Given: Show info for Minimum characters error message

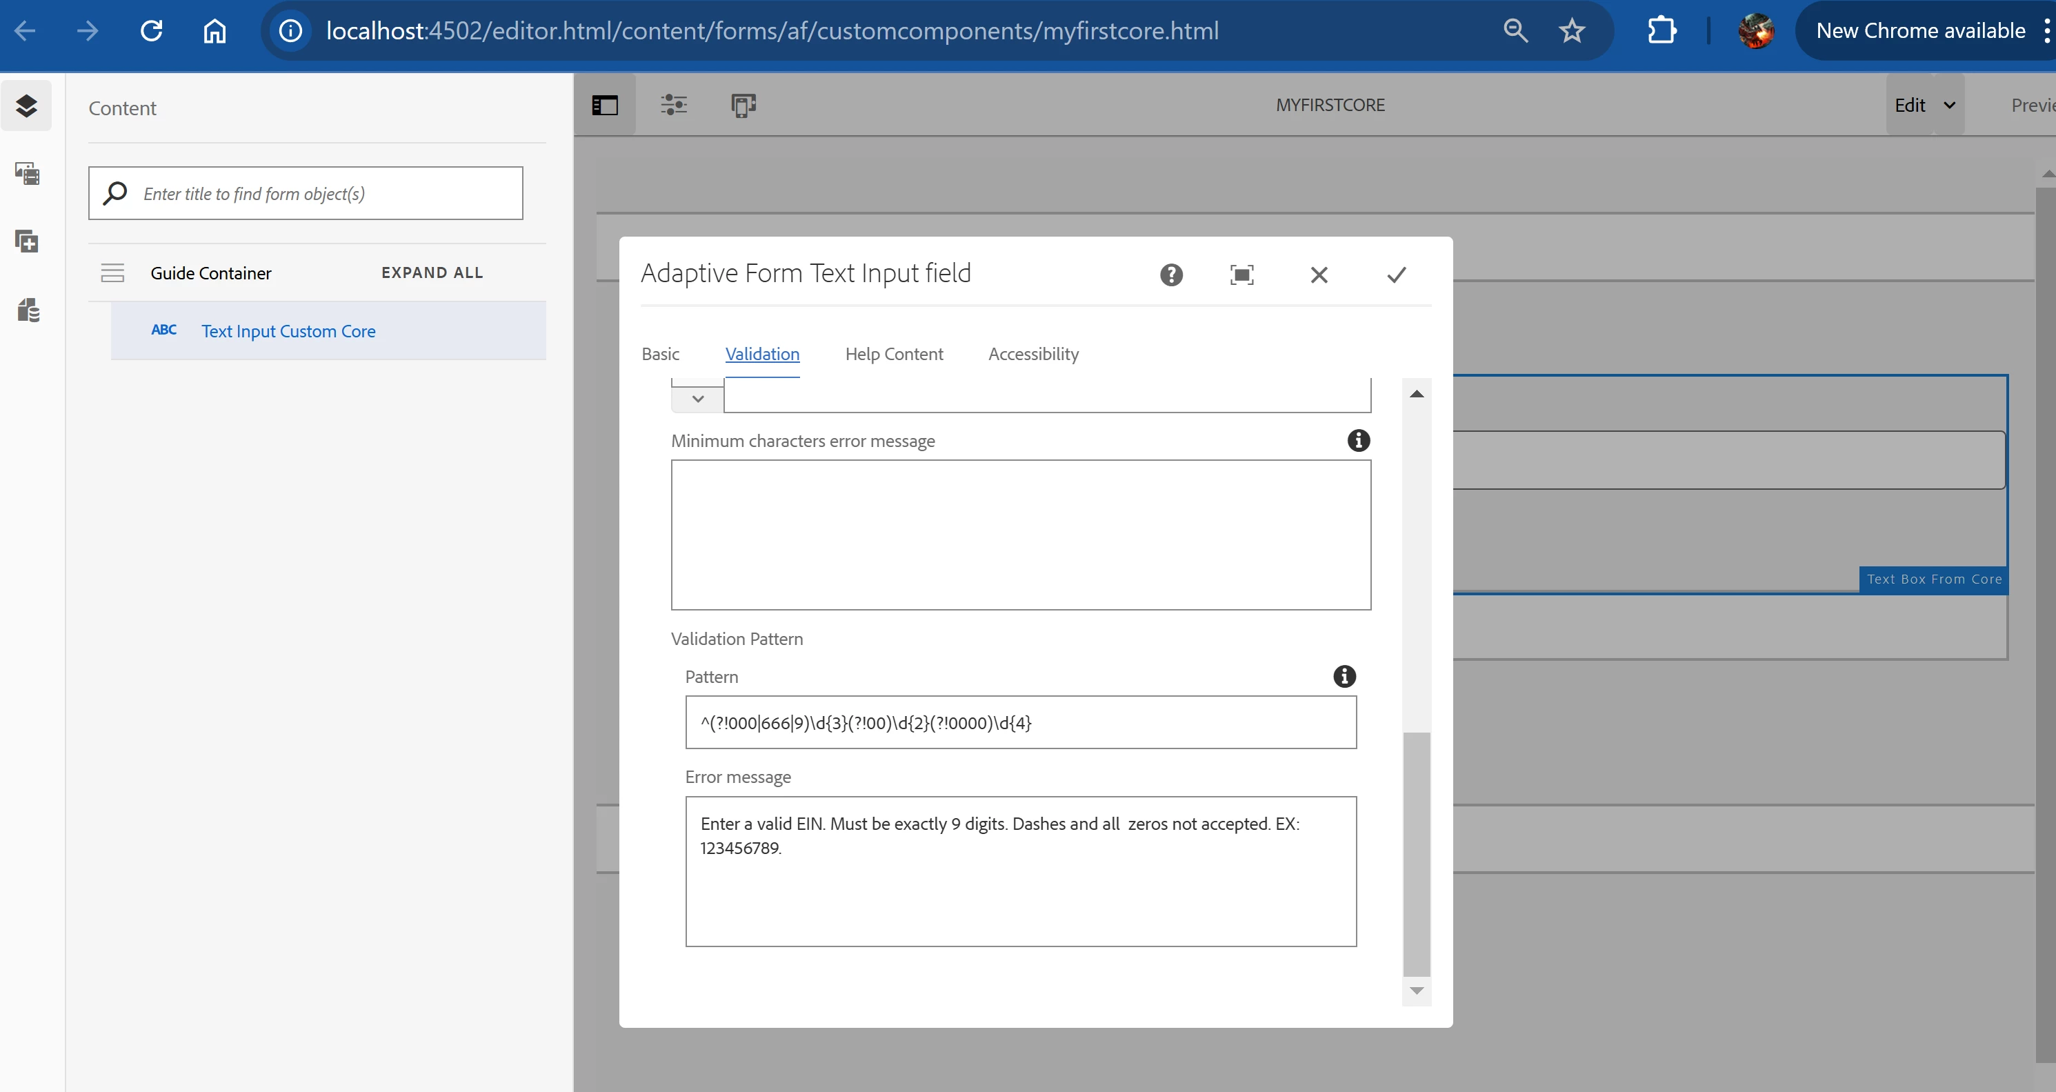Looking at the screenshot, I should [1357, 441].
